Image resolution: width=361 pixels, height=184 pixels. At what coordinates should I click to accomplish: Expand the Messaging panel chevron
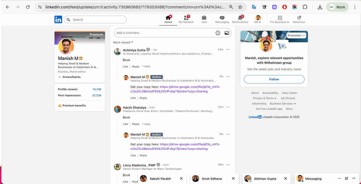354,178
